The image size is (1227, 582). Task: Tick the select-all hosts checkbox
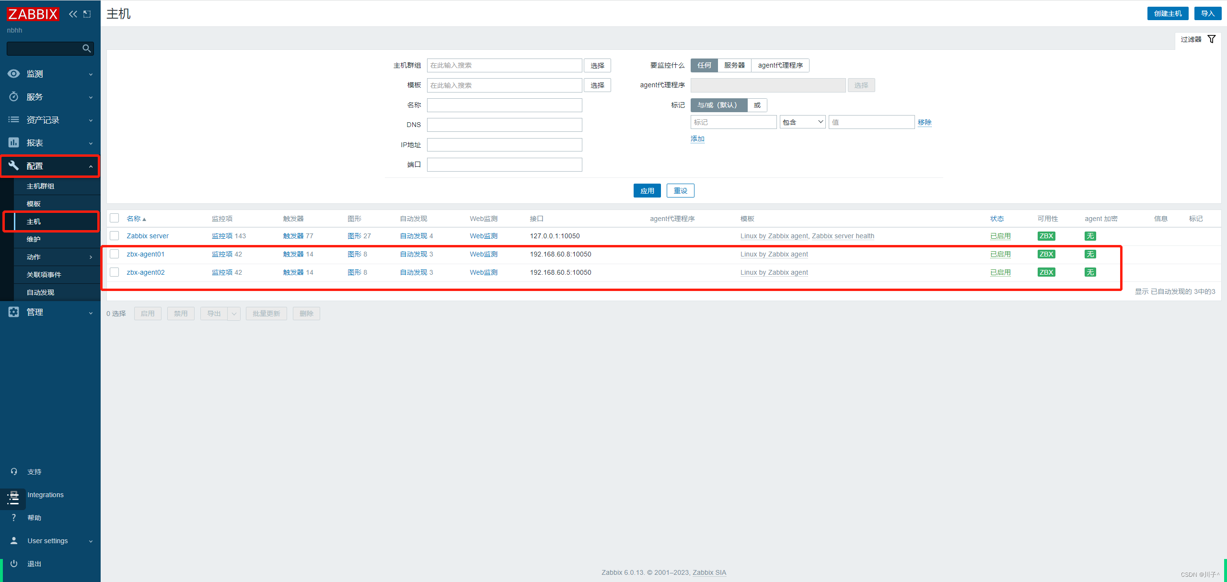[x=114, y=218]
